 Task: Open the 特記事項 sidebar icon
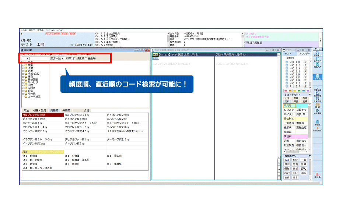point(317,111)
